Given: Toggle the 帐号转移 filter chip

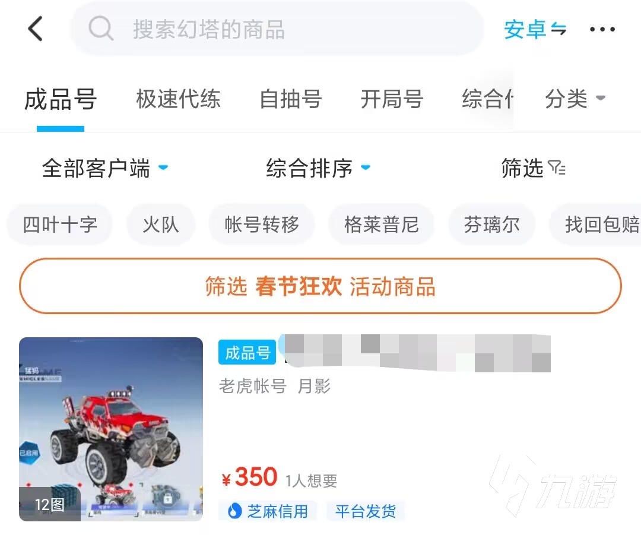Looking at the screenshot, I should 262,224.
